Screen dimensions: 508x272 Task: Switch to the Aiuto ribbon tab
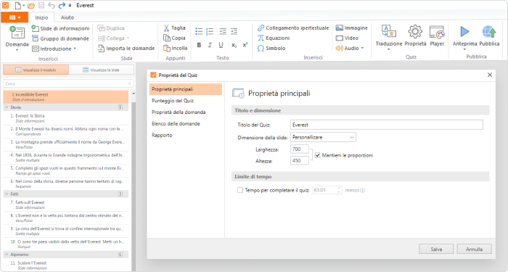click(x=67, y=17)
